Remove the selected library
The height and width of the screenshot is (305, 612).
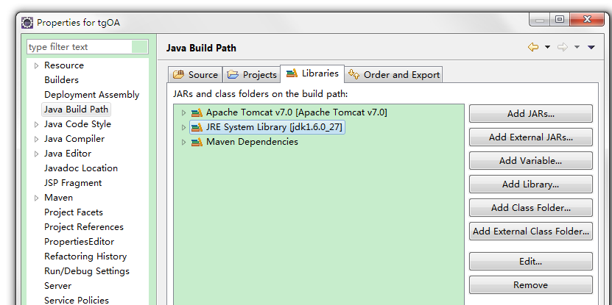point(531,284)
